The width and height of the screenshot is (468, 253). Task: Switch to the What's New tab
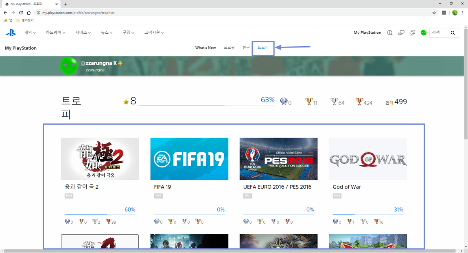(206, 48)
